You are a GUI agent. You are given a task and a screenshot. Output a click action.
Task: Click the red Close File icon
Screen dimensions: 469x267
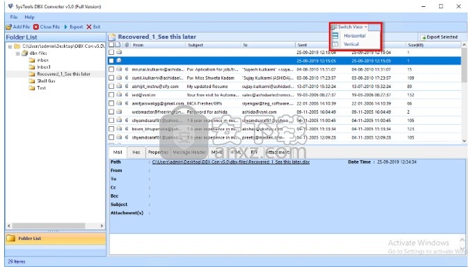[36, 27]
